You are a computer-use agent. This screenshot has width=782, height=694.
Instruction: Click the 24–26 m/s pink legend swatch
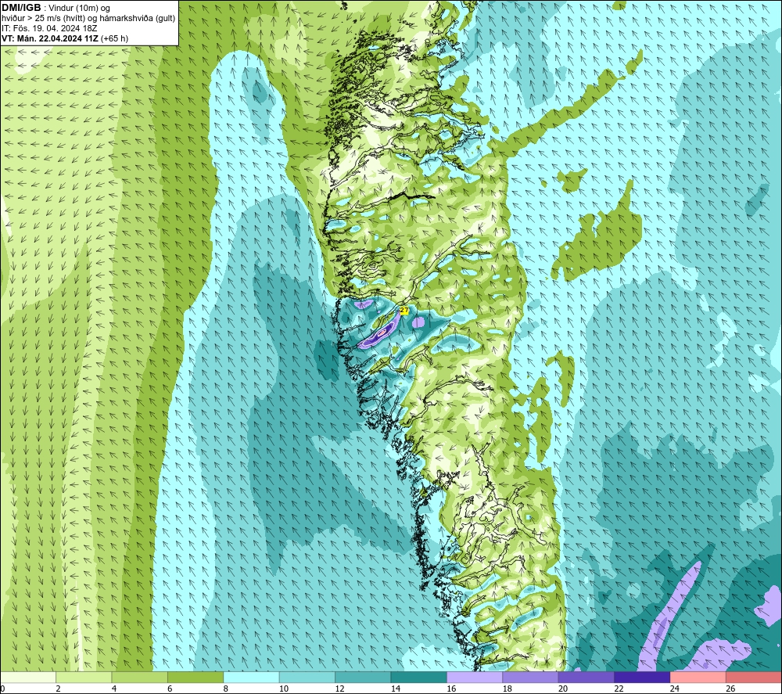pos(698,678)
